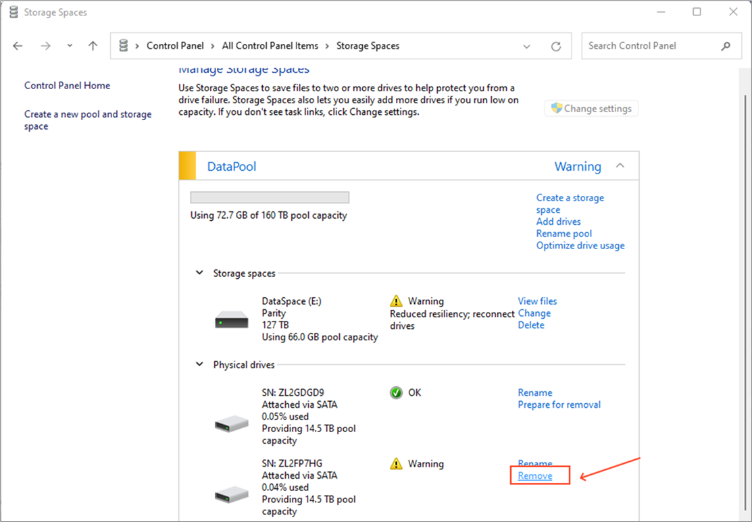This screenshot has width=752, height=522.
Task: Click the pool capacity usage bar
Action: tap(270, 197)
